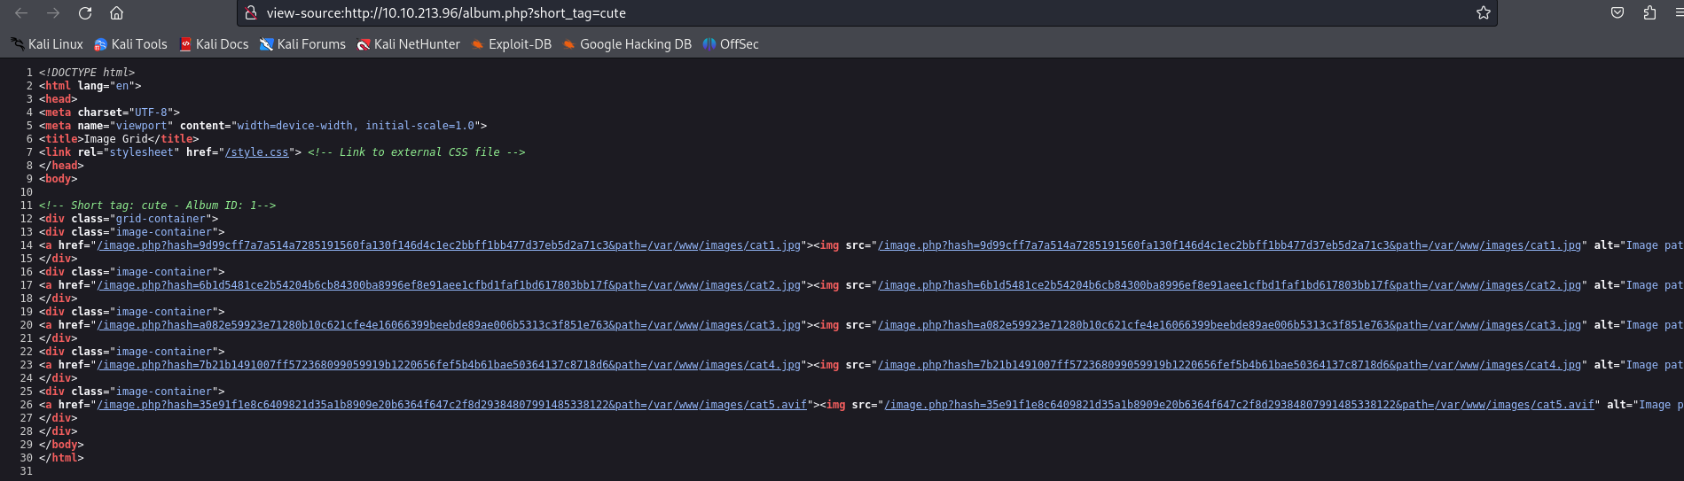Click the site security lock icon
This screenshot has height=481, width=1684.
pos(251,13)
